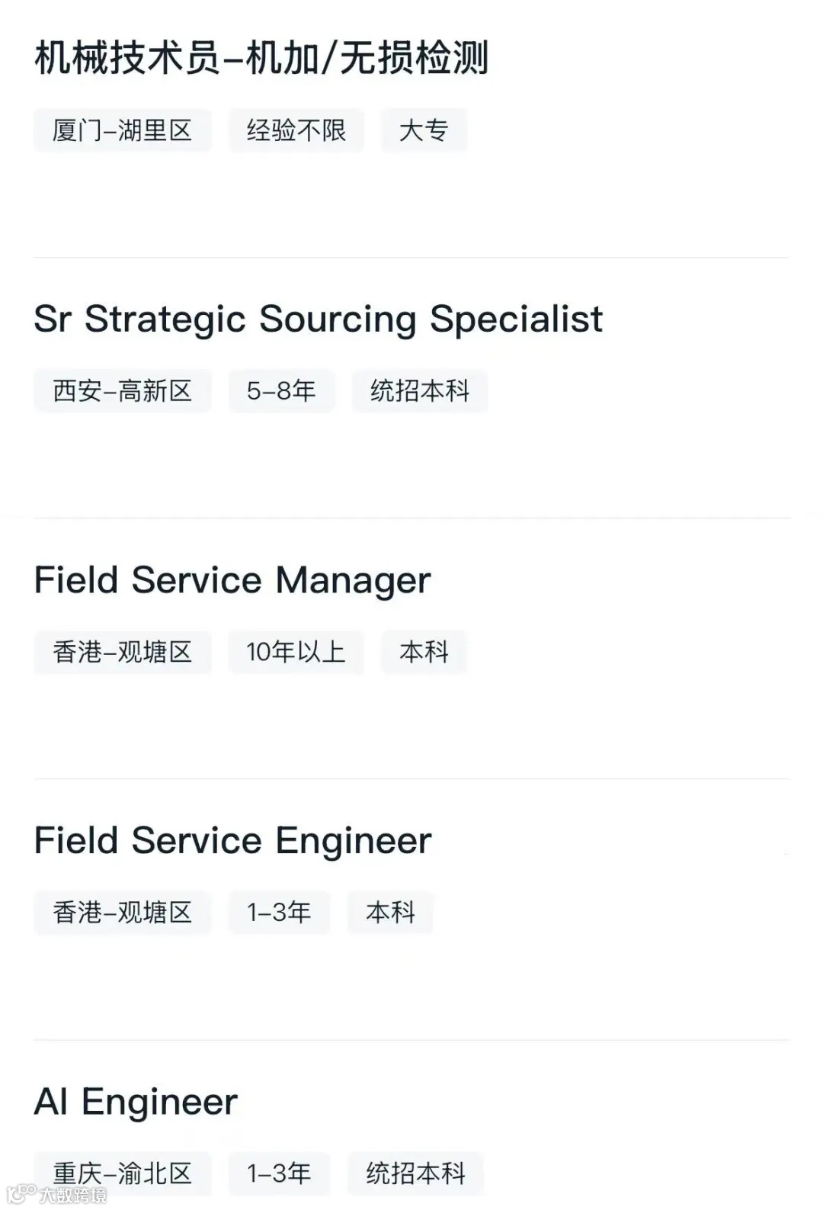Open the Sr Strategic Sourcing Specialist listing
This screenshot has width=823, height=1210.
click(x=318, y=319)
